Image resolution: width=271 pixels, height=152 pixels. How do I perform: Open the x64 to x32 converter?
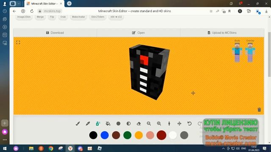[116, 17]
